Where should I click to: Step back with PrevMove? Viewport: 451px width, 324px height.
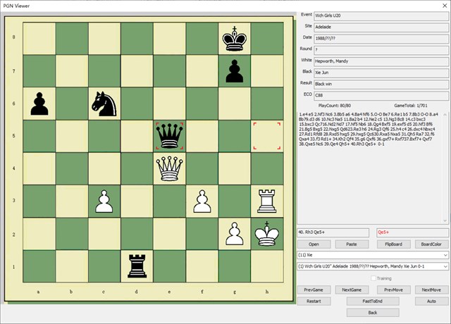click(x=393, y=289)
